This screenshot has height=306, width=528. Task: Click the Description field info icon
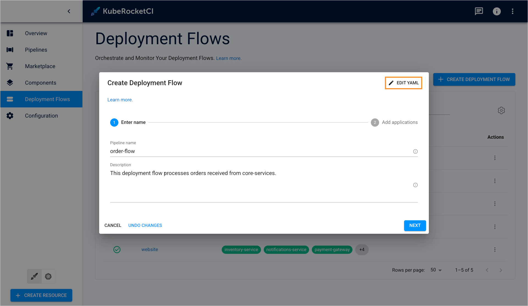pos(415,185)
